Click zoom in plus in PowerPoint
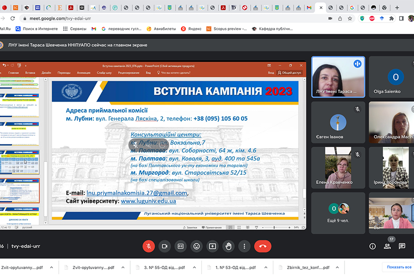This screenshot has height=276, width=414. pyautogui.click(x=289, y=227)
